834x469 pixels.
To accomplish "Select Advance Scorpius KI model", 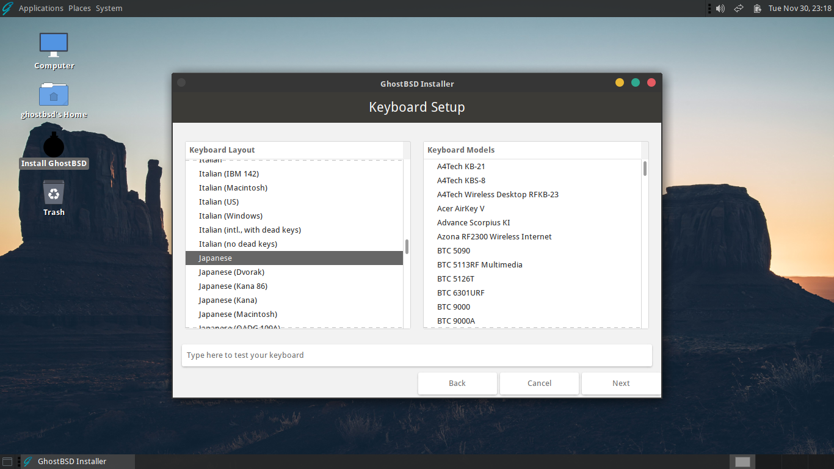I will 532,223.
